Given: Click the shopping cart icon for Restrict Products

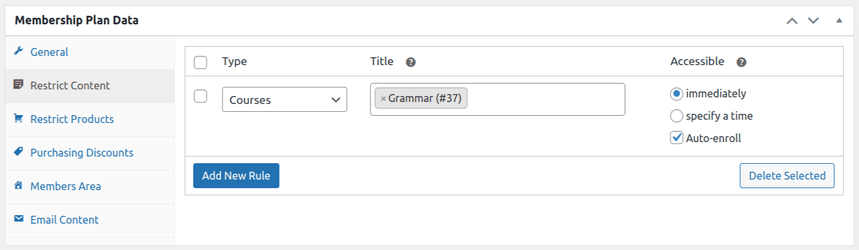Looking at the screenshot, I should [x=18, y=118].
